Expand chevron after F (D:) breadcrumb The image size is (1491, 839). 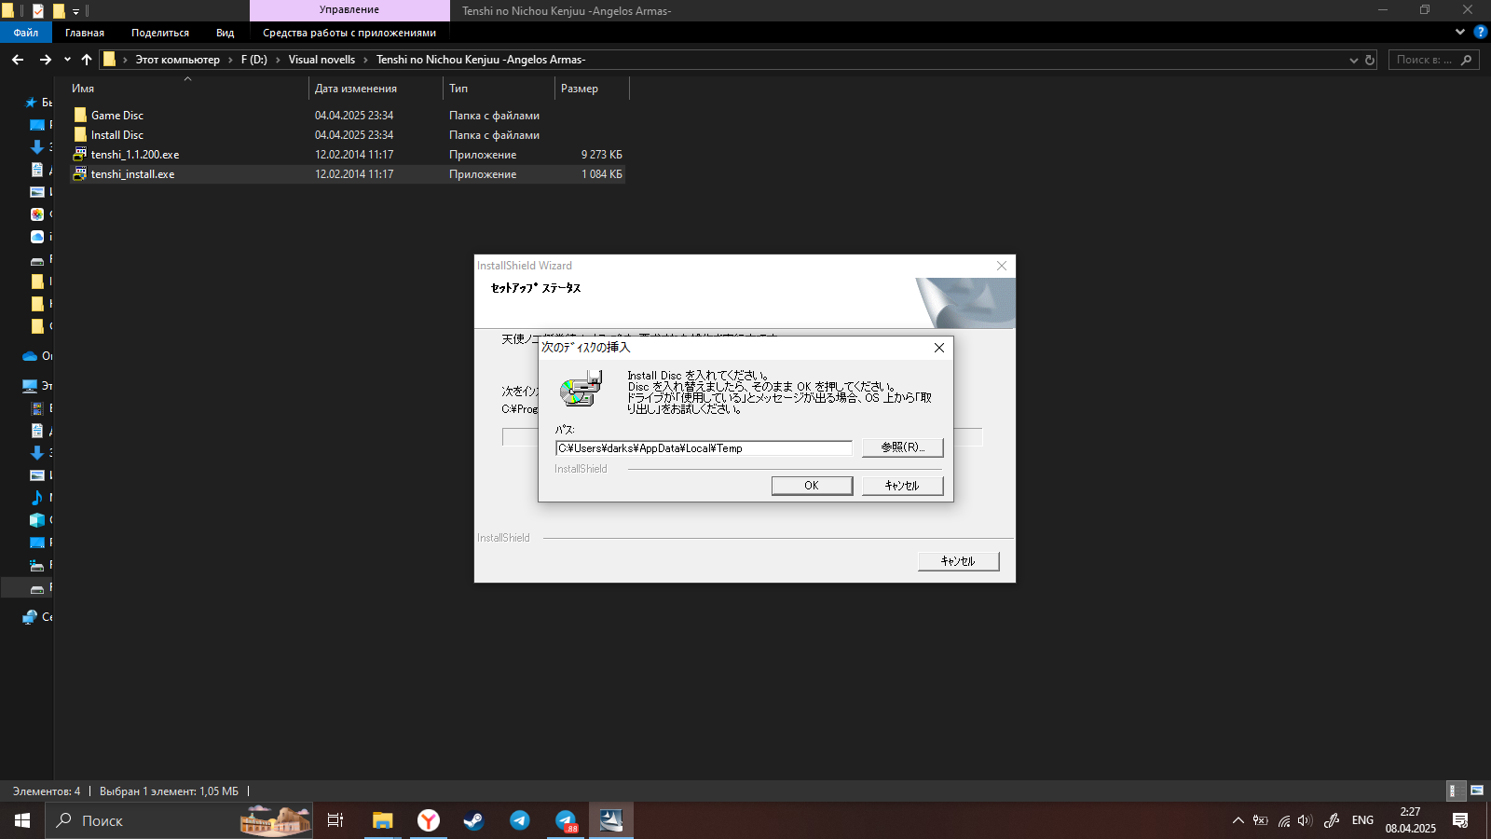[278, 60]
